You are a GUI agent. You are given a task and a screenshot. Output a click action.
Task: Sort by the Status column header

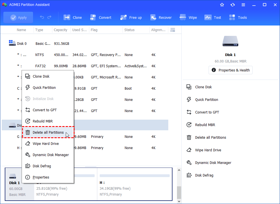coord(136,30)
